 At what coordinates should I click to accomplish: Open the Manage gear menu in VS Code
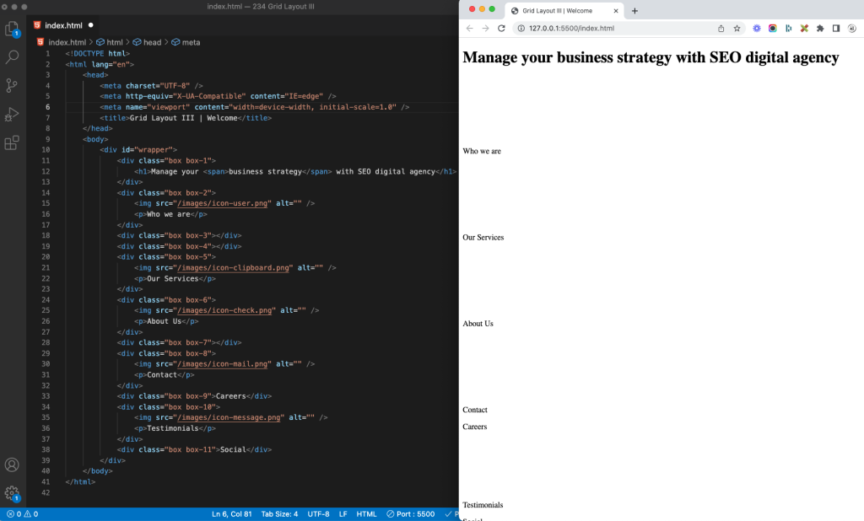pyautogui.click(x=12, y=493)
